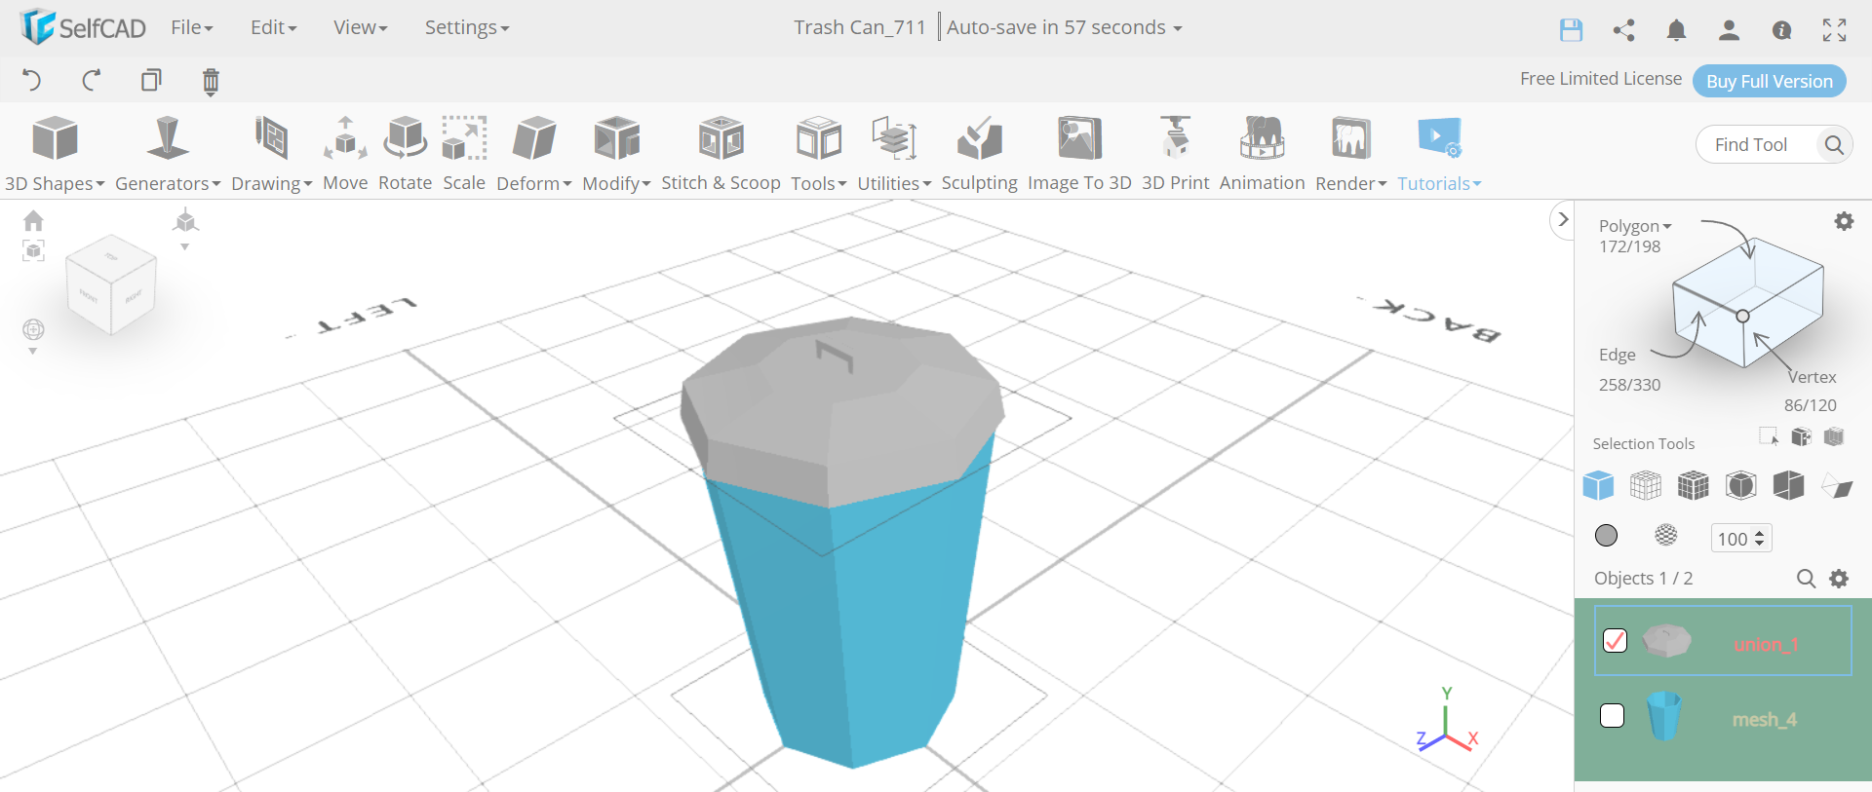
Task: Select the Edge selection mode label
Action: pyautogui.click(x=1617, y=355)
